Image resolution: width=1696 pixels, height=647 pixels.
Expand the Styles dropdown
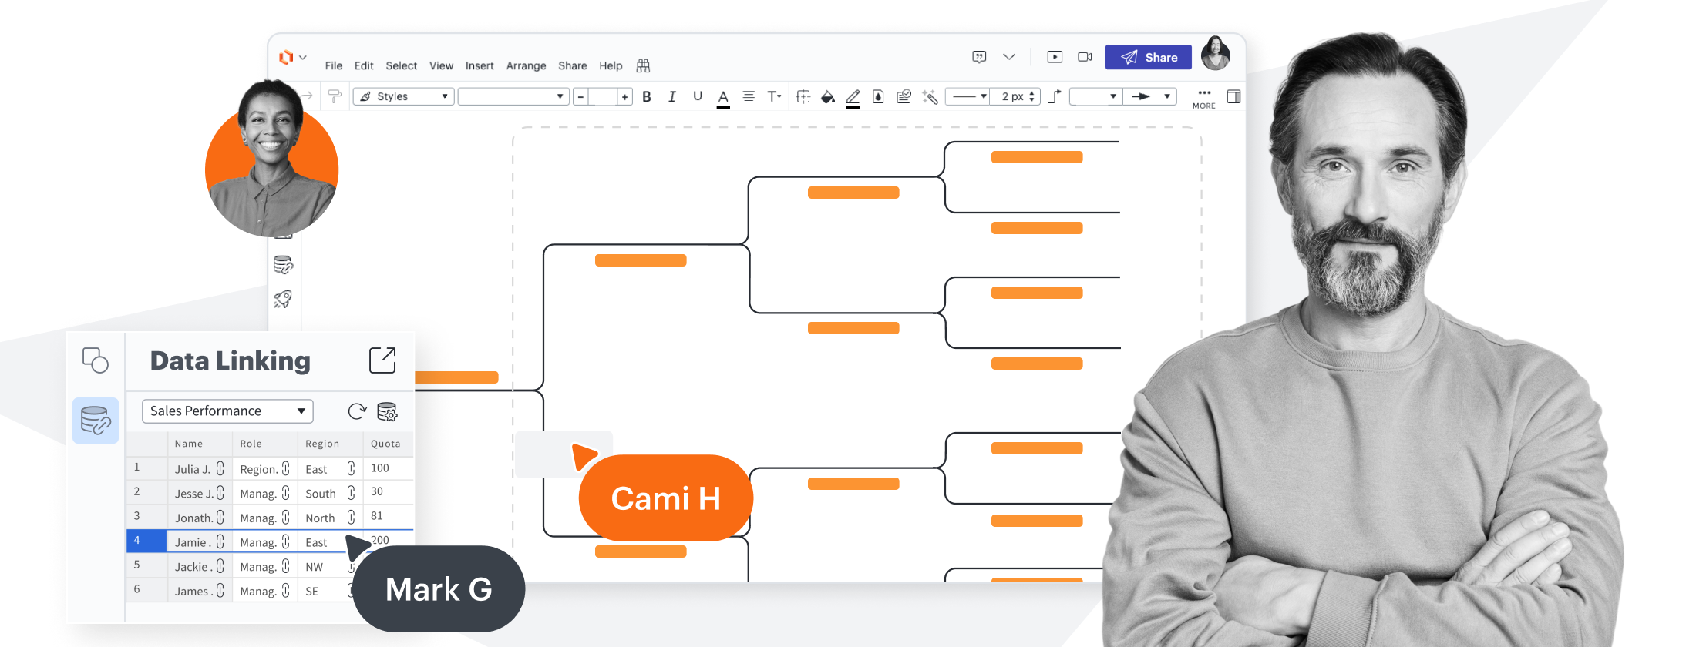(x=403, y=96)
